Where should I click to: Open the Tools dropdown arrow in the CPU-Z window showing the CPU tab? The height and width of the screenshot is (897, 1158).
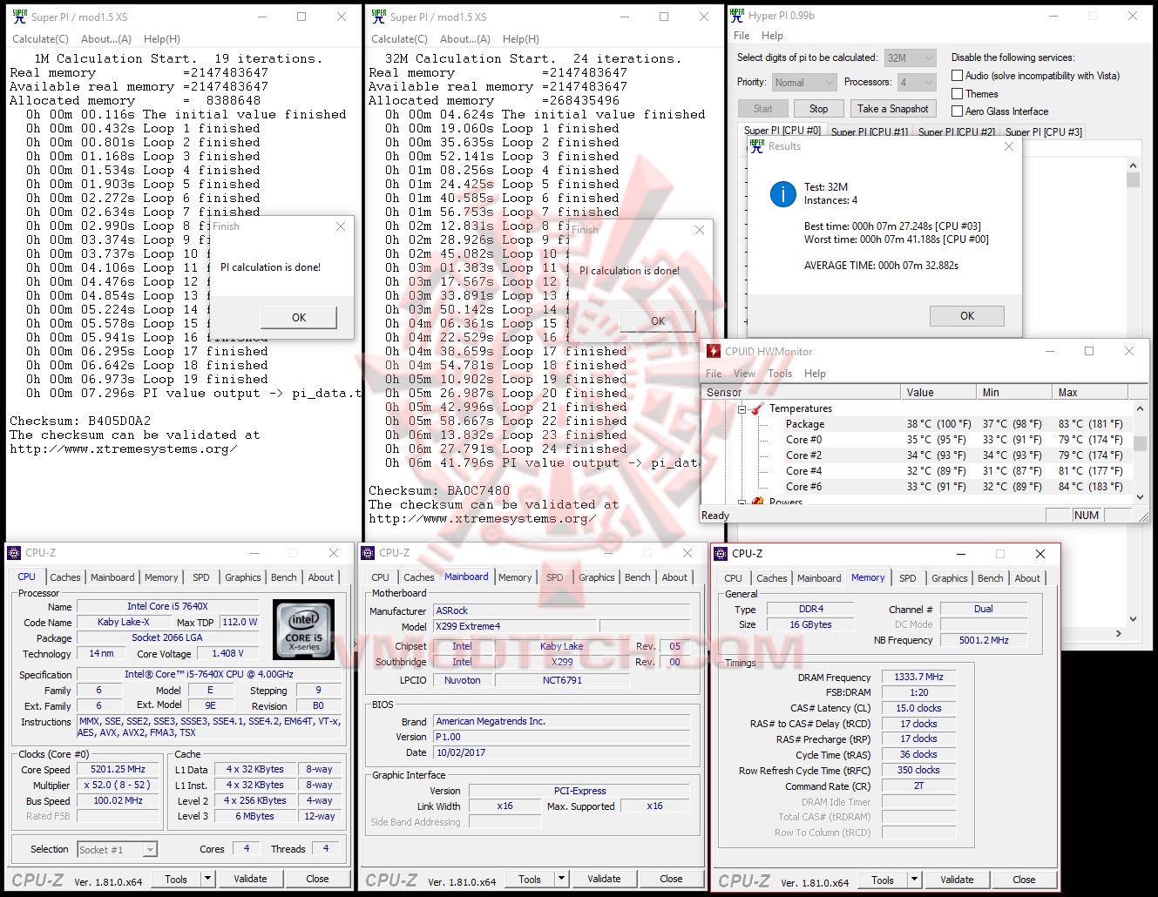tap(208, 879)
